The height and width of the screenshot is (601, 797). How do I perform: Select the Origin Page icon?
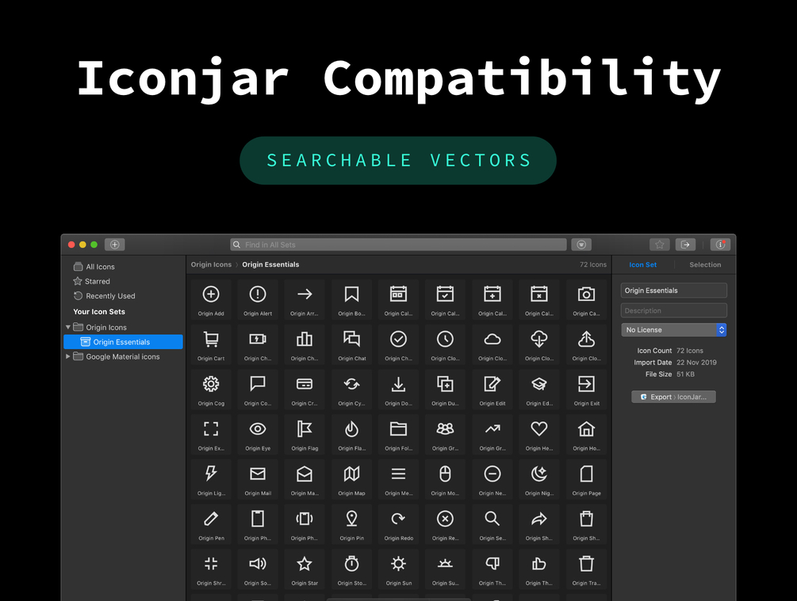[x=586, y=479]
